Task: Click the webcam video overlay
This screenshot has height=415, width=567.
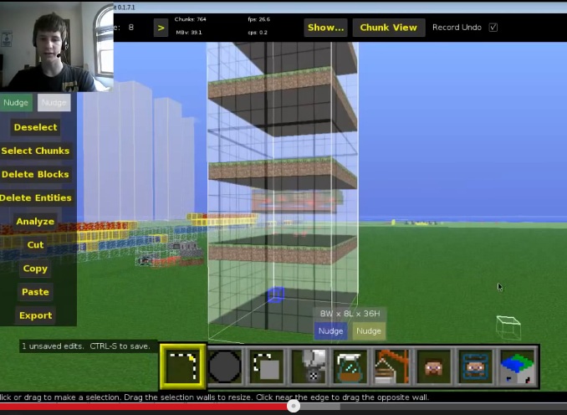Action: [57, 46]
